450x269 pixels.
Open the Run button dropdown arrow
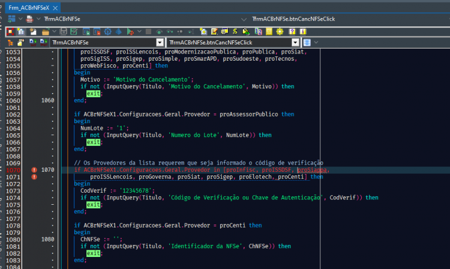pyautogui.click(x=139, y=31)
